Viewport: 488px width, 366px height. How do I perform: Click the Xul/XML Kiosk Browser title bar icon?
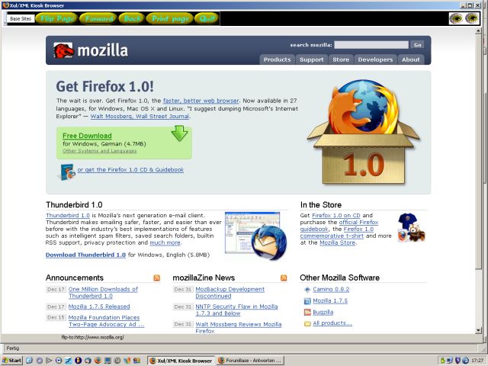5,5
